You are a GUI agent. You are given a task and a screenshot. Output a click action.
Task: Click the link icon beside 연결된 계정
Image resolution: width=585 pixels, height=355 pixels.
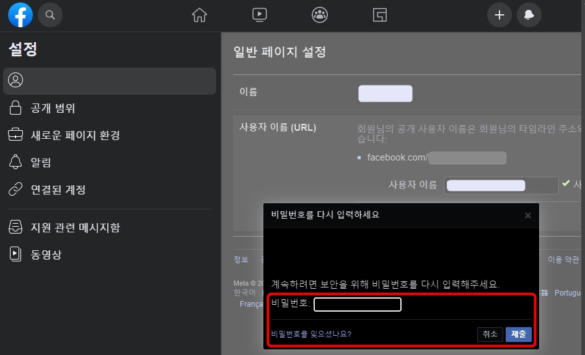coord(15,190)
